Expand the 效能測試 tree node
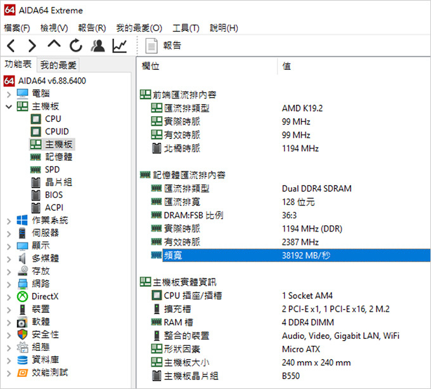 9,373
